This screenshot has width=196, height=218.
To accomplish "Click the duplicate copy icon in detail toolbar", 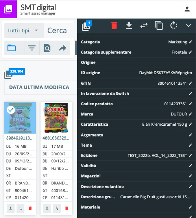I will (x=159, y=26).
